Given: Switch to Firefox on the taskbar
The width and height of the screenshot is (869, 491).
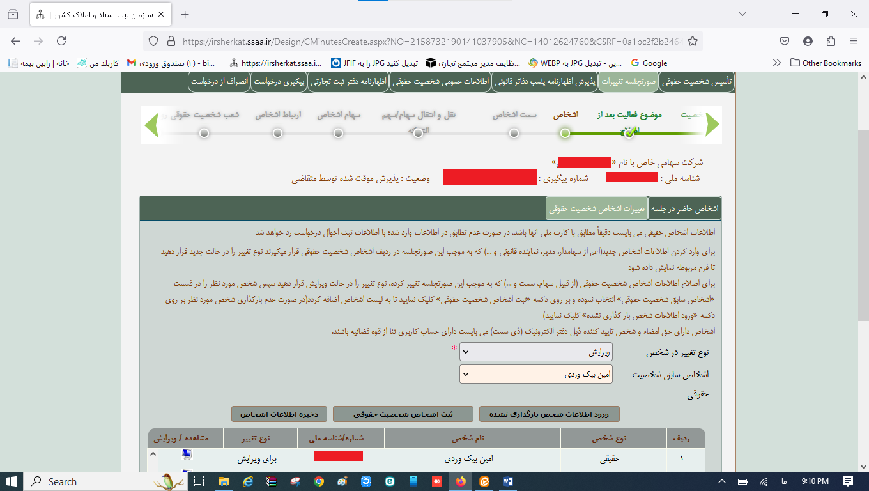Looking at the screenshot, I should pos(461,481).
